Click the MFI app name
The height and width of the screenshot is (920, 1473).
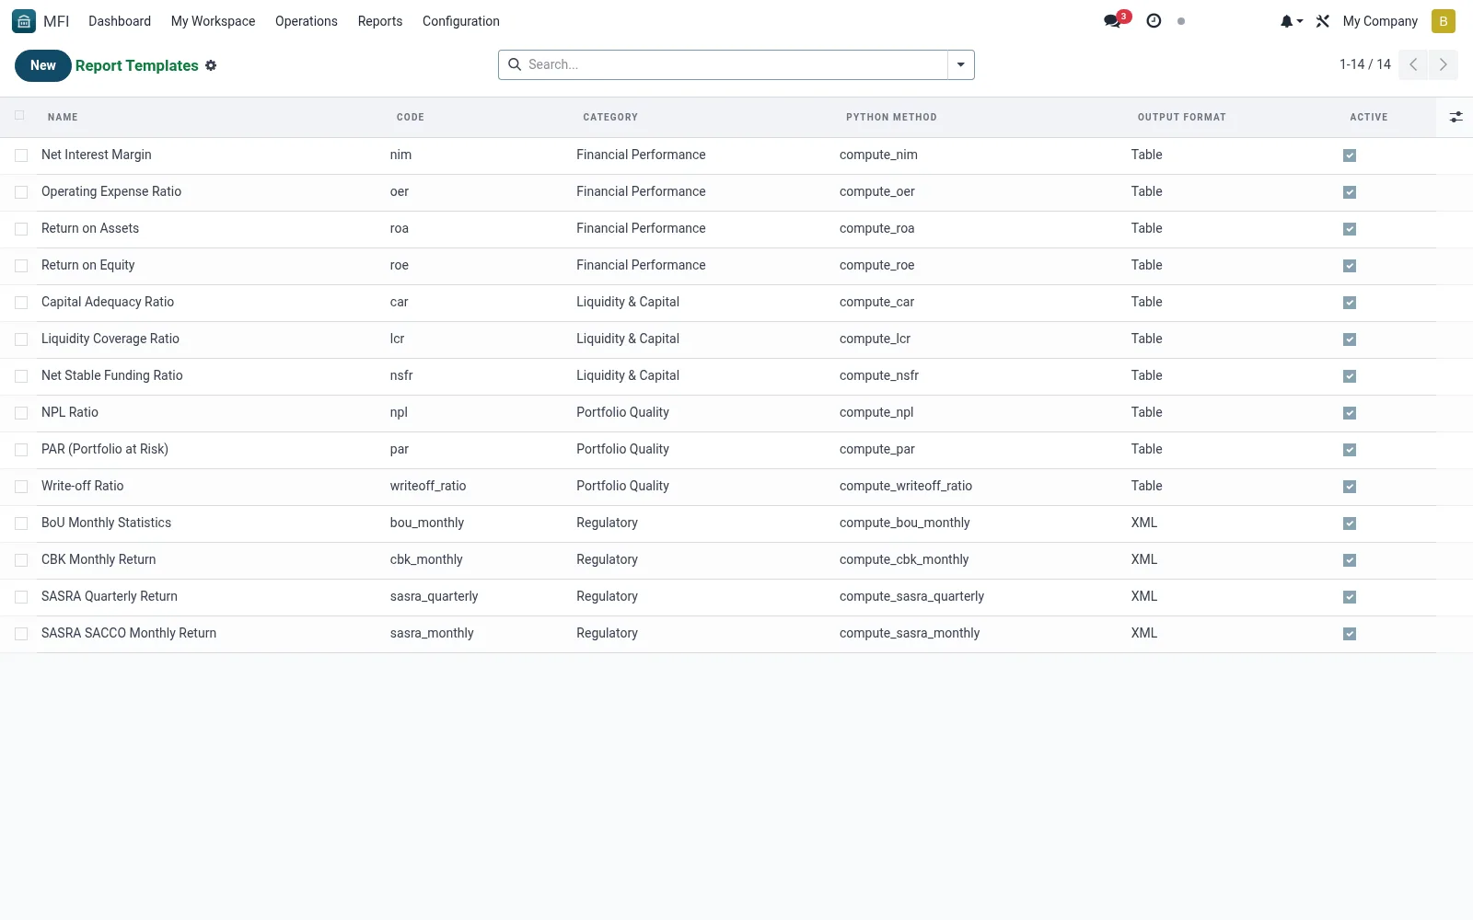pos(56,21)
